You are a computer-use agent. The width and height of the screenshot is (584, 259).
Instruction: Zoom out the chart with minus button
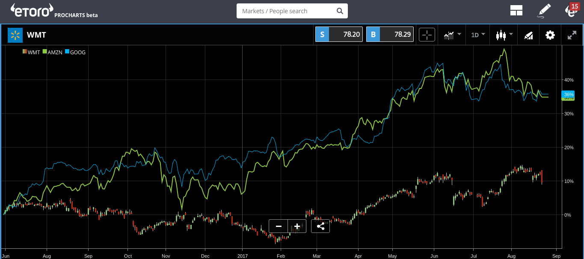point(279,226)
